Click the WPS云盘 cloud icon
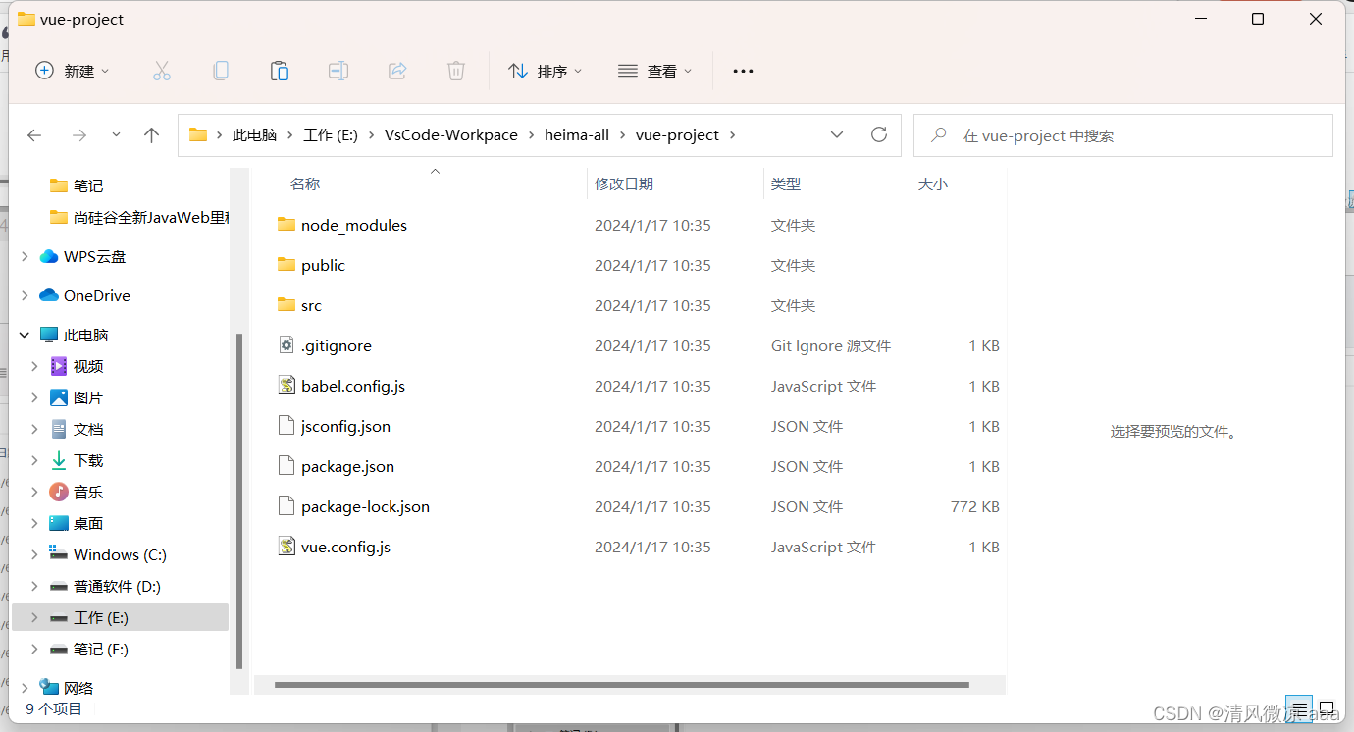Image resolution: width=1354 pixels, height=732 pixels. (x=49, y=256)
